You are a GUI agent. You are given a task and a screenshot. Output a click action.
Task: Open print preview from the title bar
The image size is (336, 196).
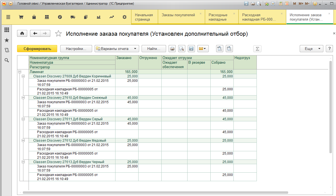click(259, 4)
